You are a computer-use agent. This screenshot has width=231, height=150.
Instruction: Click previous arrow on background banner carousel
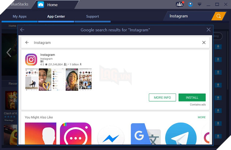coord(9,53)
